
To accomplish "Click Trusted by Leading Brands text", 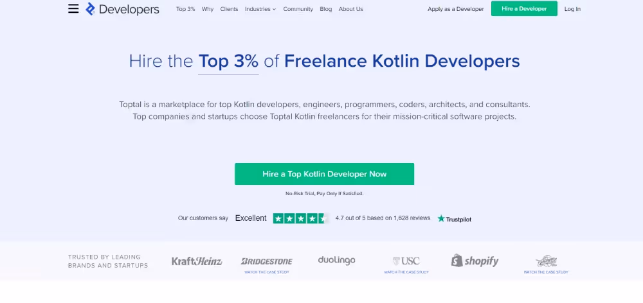I will pos(108,261).
